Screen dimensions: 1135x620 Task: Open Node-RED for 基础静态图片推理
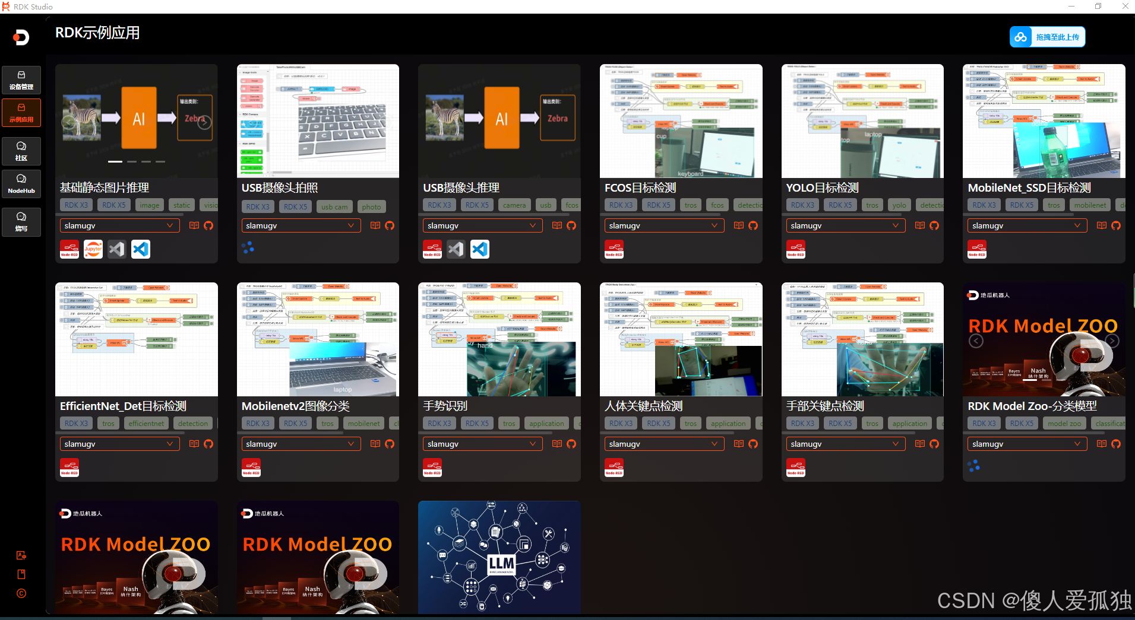pos(69,249)
